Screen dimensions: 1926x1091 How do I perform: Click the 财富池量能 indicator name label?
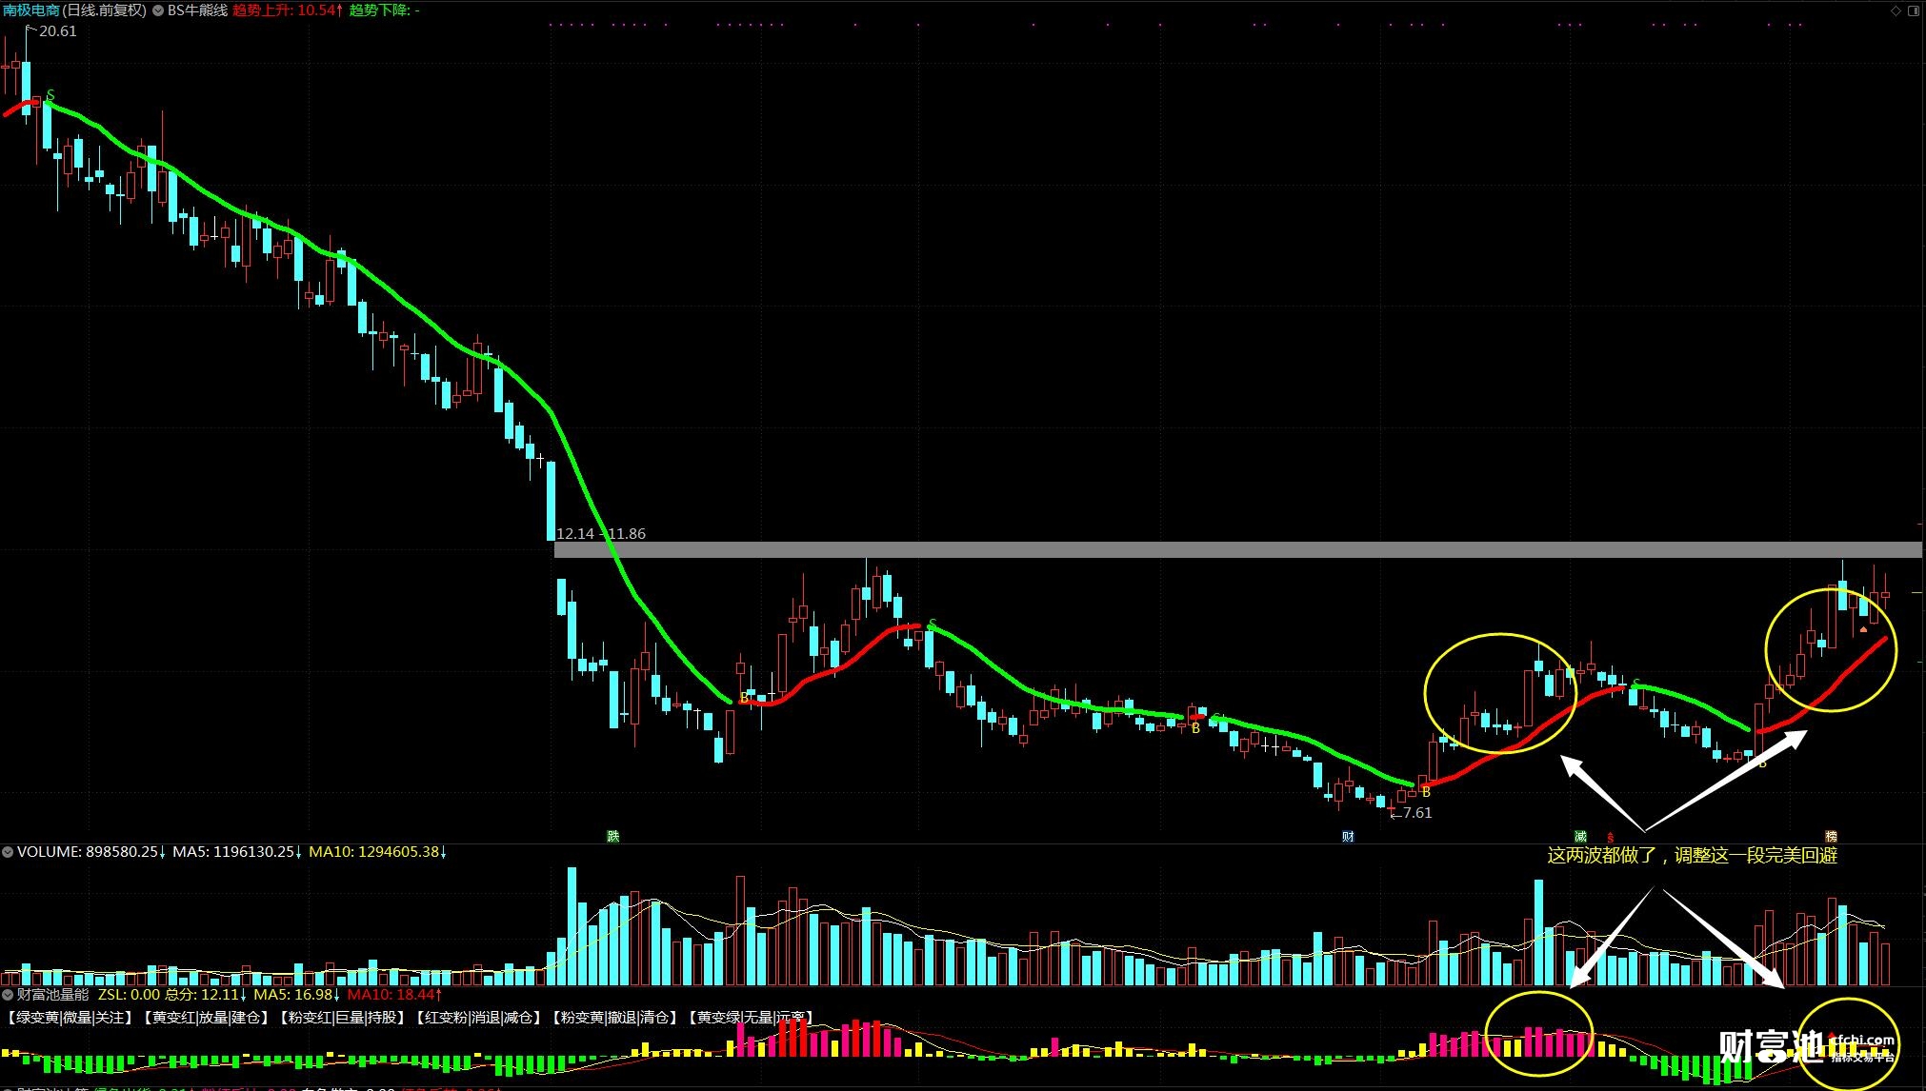(x=52, y=994)
